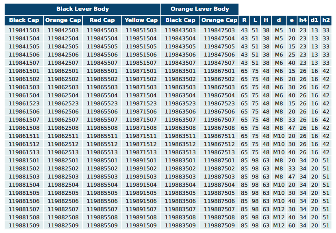This screenshot has width=336, height=233.
Task: Click the L column header
Action: pyautogui.click(x=255, y=20)
